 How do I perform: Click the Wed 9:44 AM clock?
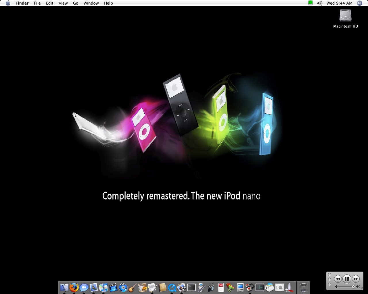pos(340,3)
